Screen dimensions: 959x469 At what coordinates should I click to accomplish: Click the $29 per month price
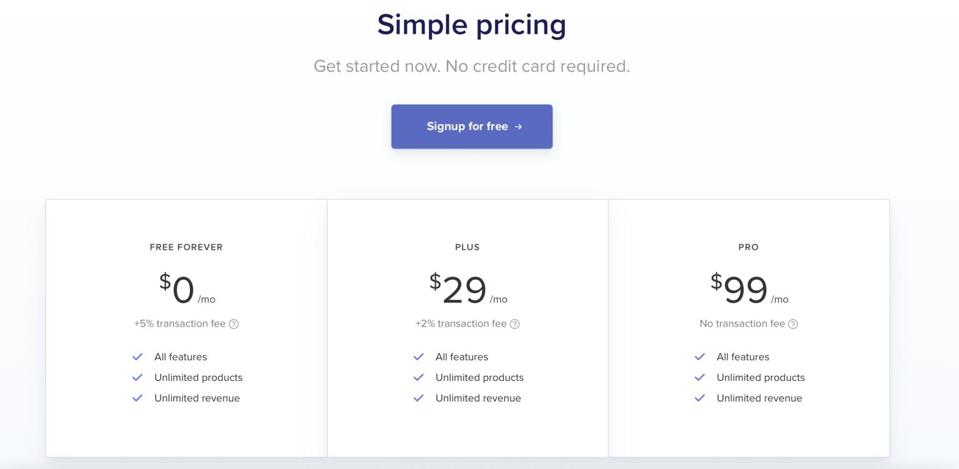pos(467,289)
